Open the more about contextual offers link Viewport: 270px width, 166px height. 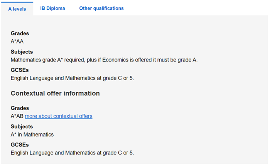pos(59,116)
